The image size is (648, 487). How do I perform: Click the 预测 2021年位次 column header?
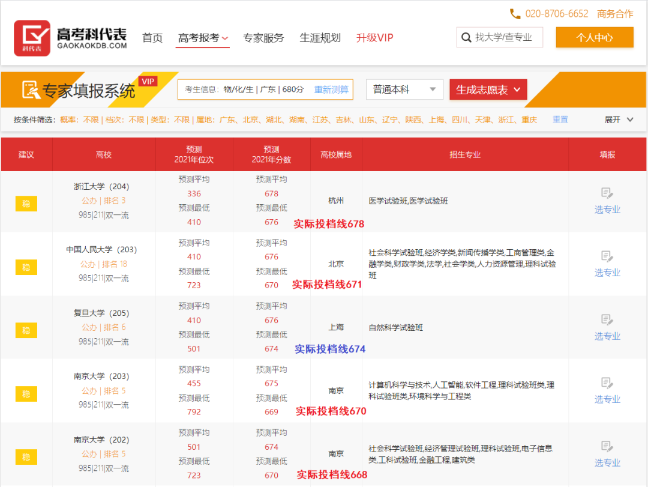[x=194, y=154]
